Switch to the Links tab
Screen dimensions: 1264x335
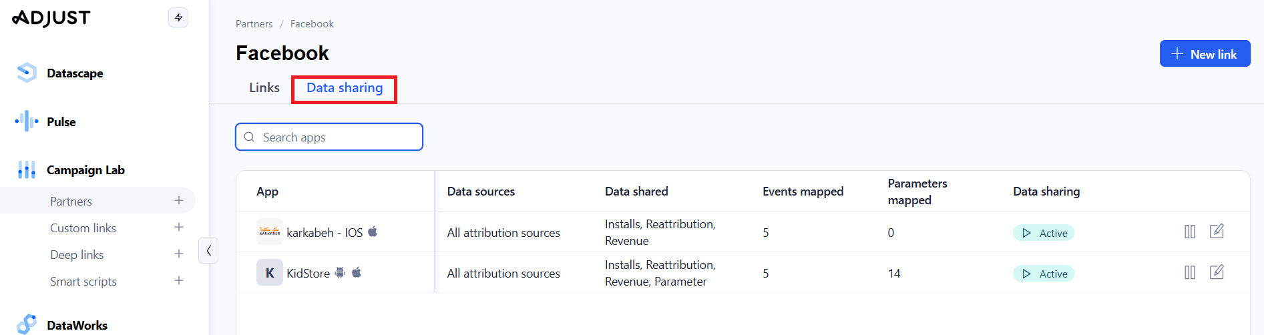264,88
